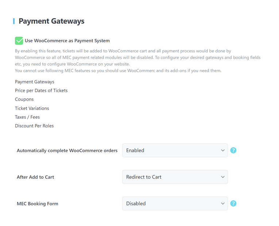Open help for automatically complete WooCommerce orders
Image resolution: width=279 pixels, height=226 pixels.
tap(233, 150)
